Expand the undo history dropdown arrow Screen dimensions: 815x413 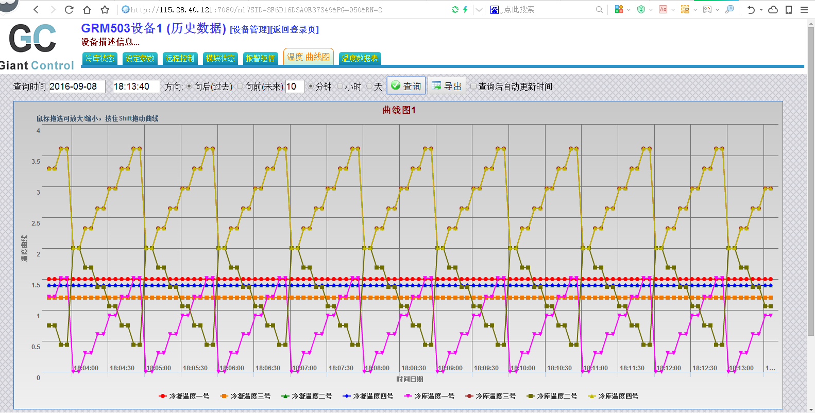[x=761, y=10]
